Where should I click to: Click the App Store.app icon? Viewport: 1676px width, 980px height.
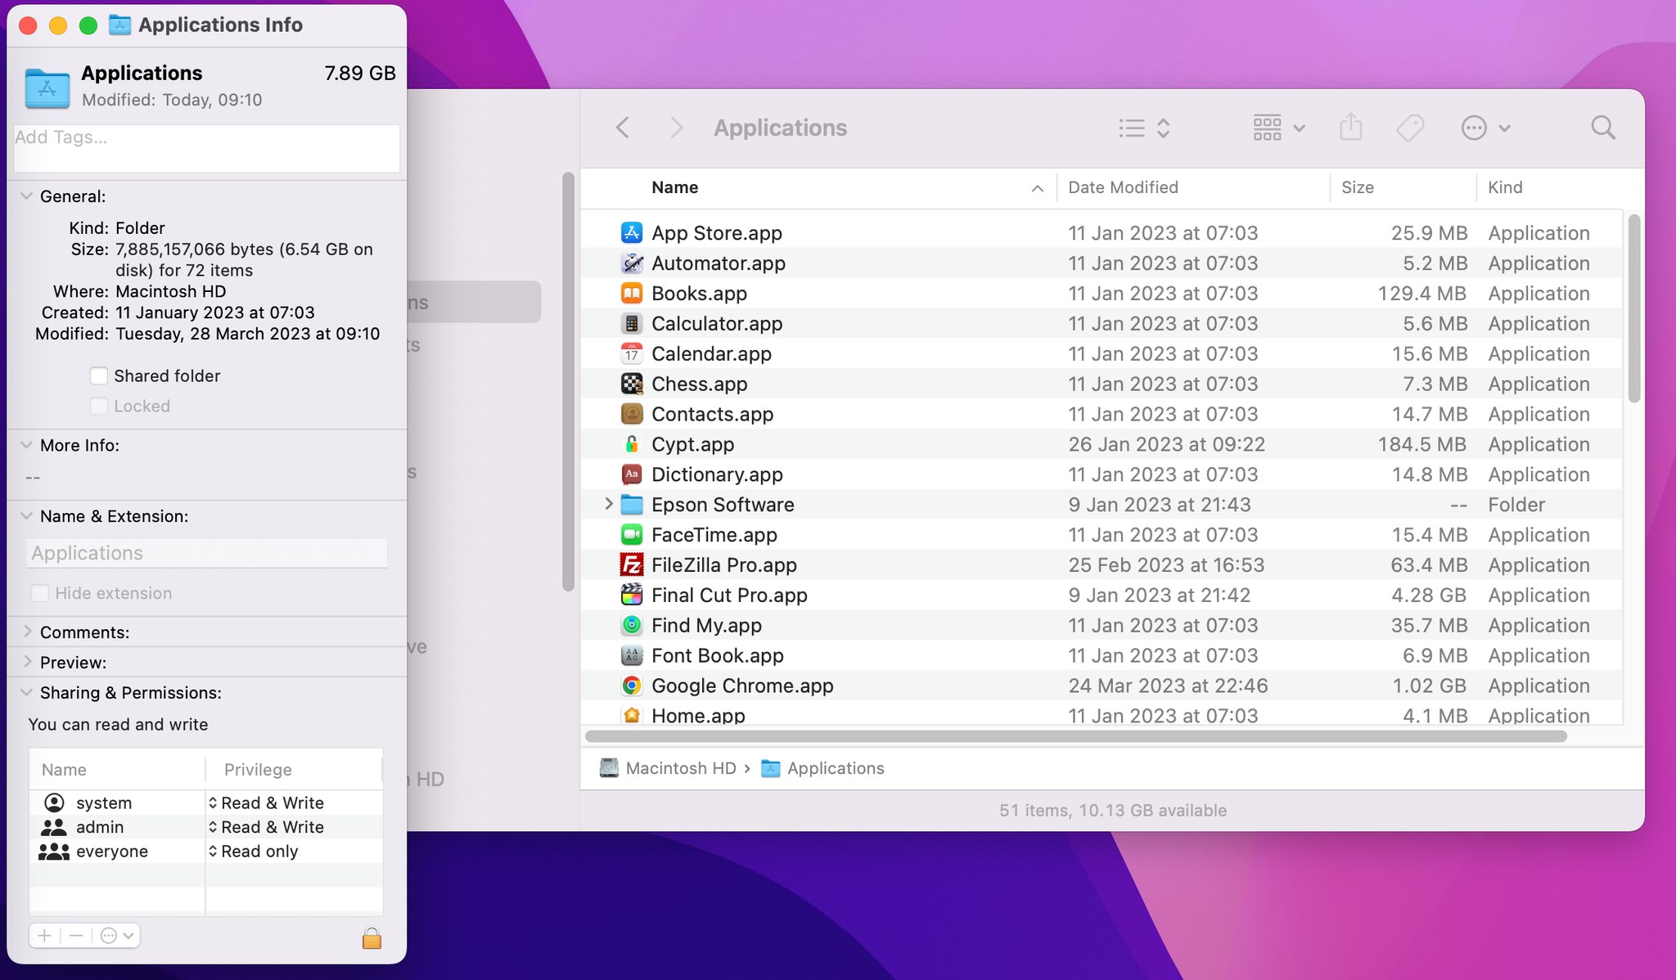point(632,233)
